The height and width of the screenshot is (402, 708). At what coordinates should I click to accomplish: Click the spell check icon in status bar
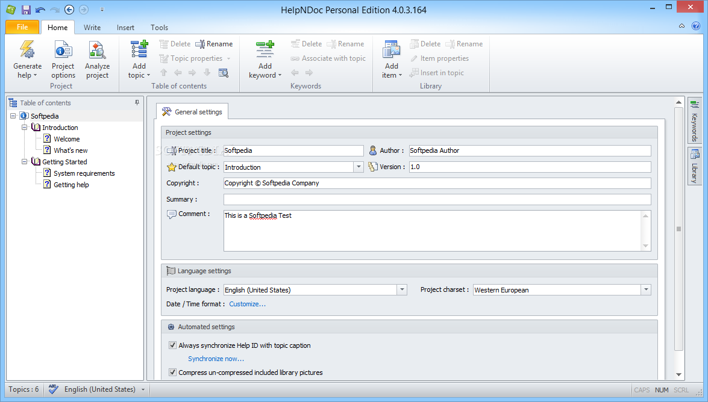tap(53, 389)
